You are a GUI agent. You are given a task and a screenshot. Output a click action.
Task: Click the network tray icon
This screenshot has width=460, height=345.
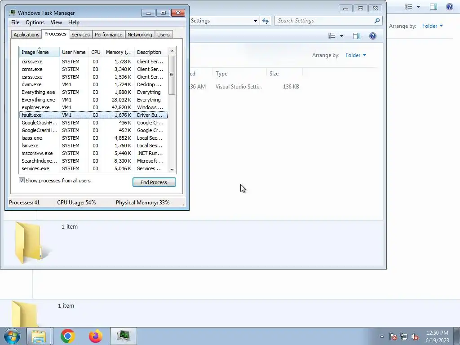pos(404,336)
